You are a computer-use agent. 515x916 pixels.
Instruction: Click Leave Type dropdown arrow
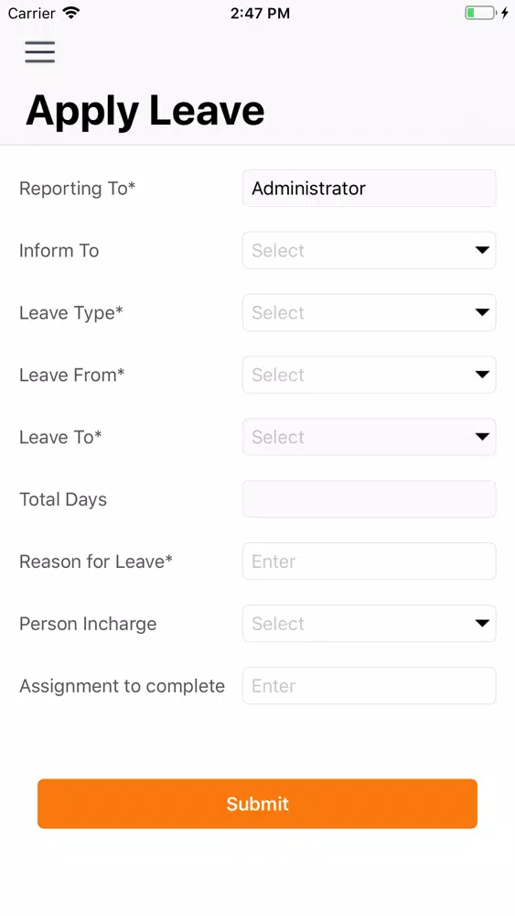(482, 312)
